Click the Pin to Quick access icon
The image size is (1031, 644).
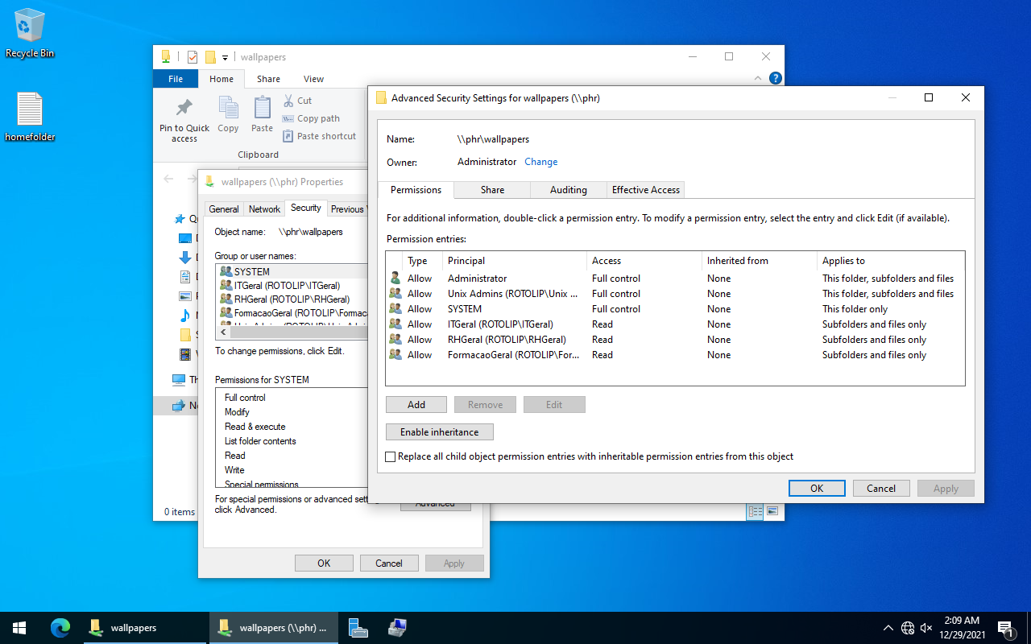[x=184, y=108]
